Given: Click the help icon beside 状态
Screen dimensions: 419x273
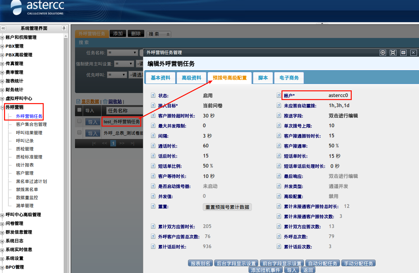Looking at the screenshot, I should coord(153,96).
